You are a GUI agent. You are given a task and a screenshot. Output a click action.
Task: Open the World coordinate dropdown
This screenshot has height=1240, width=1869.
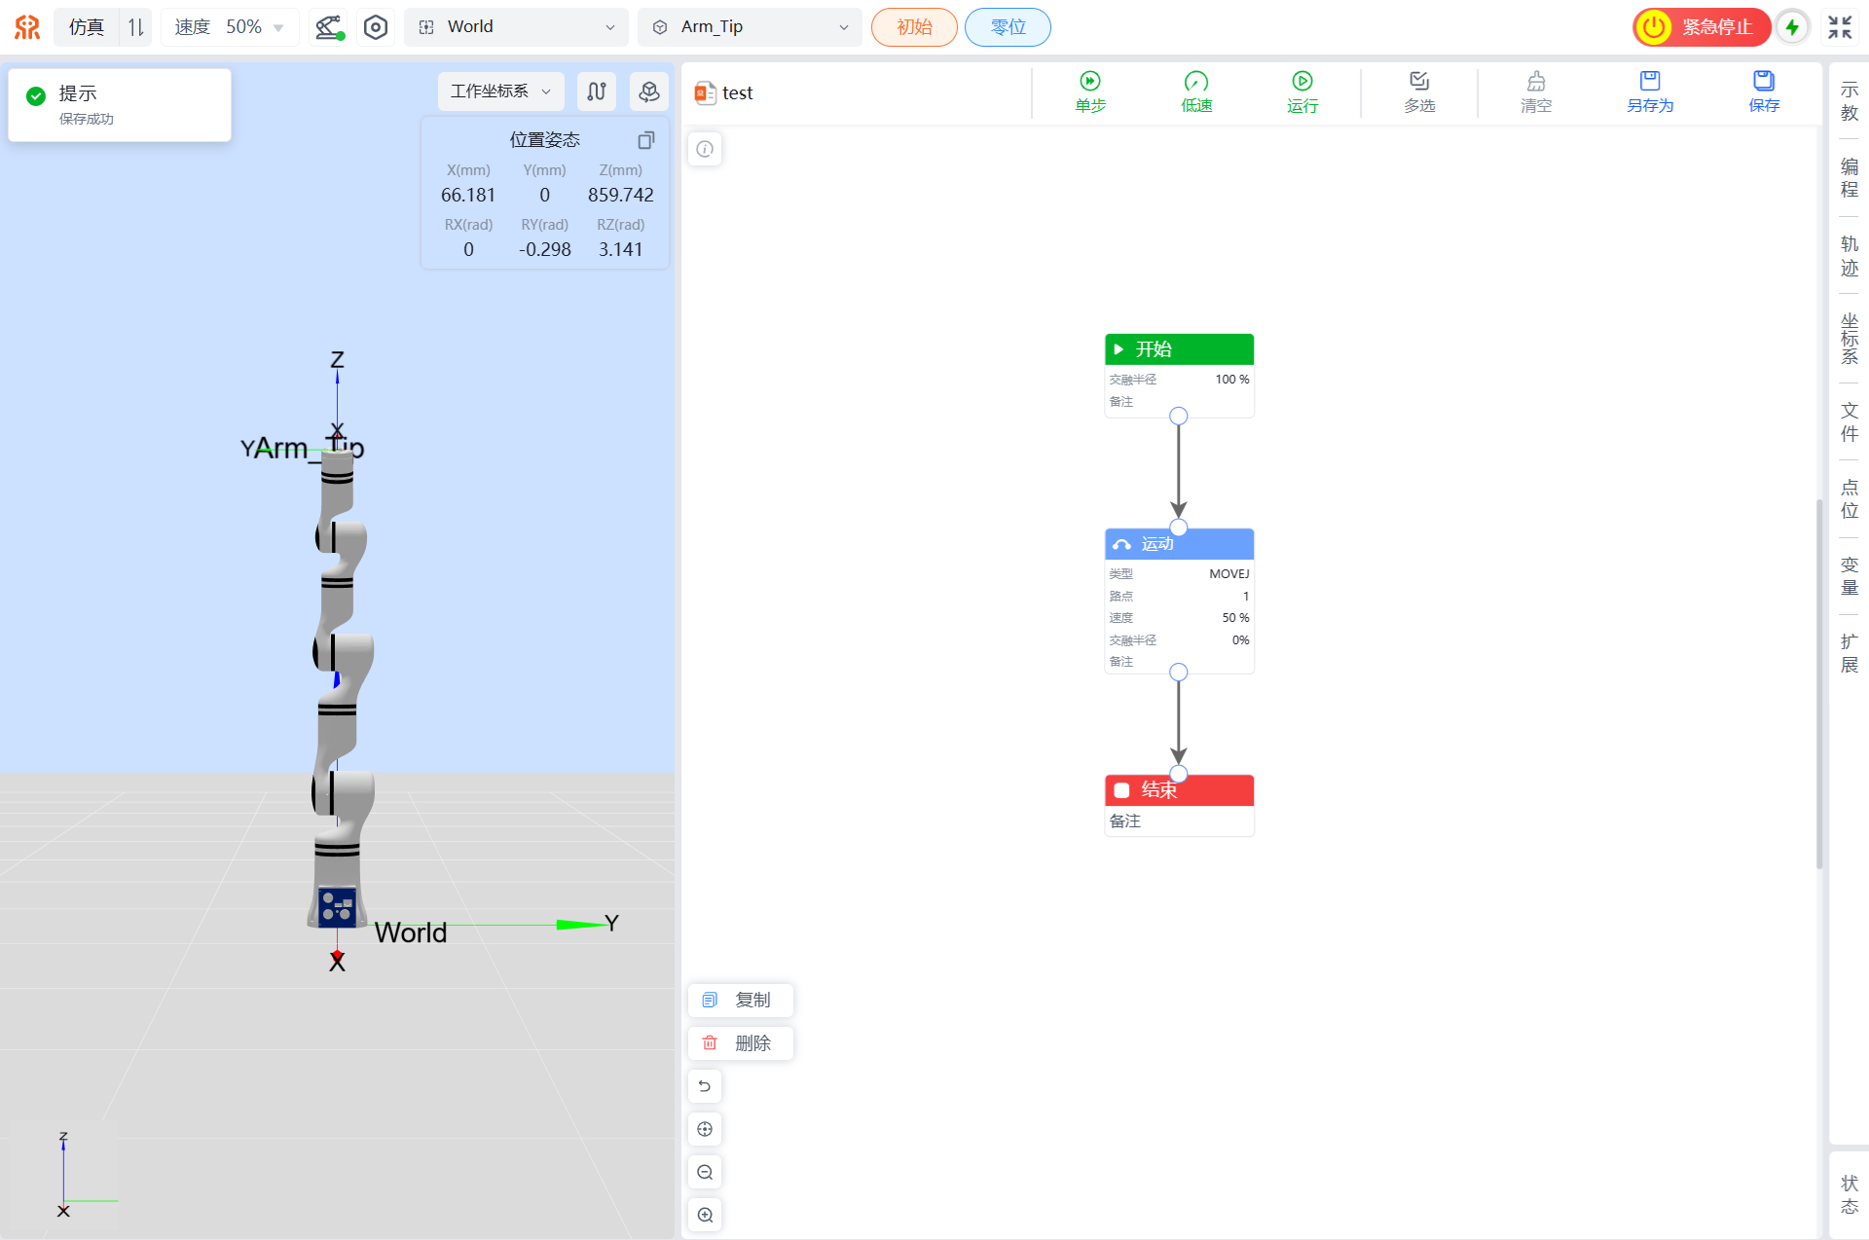coord(516,27)
